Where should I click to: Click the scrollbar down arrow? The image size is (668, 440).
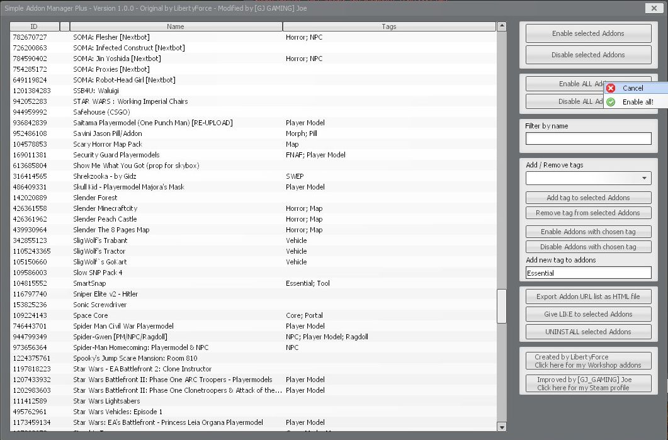(501, 427)
